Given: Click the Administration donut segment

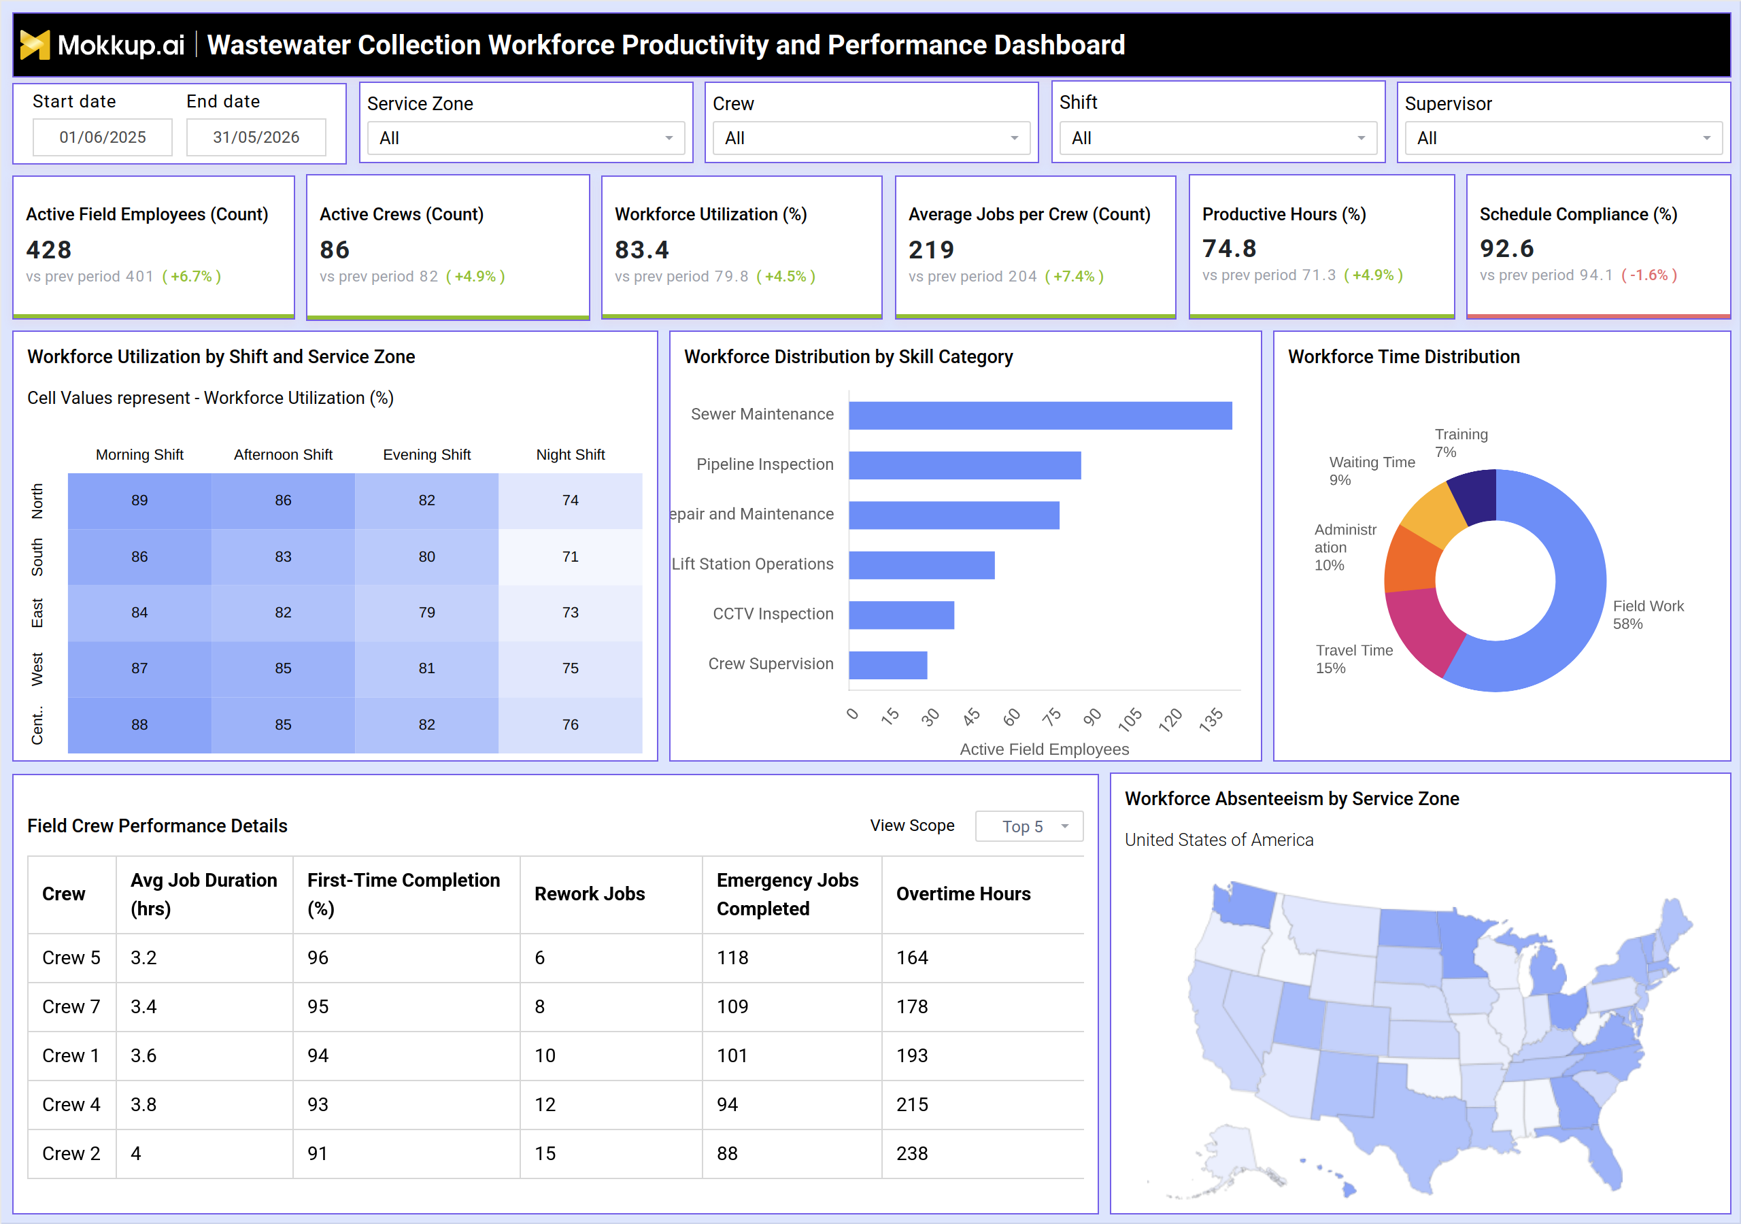Looking at the screenshot, I should [1412, 560].
